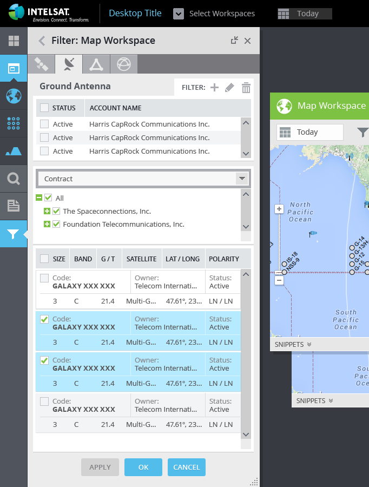This screenshot has width=369, height=487.
Task: Open the dots grid icon in sidebar
Action: (14, 123)
